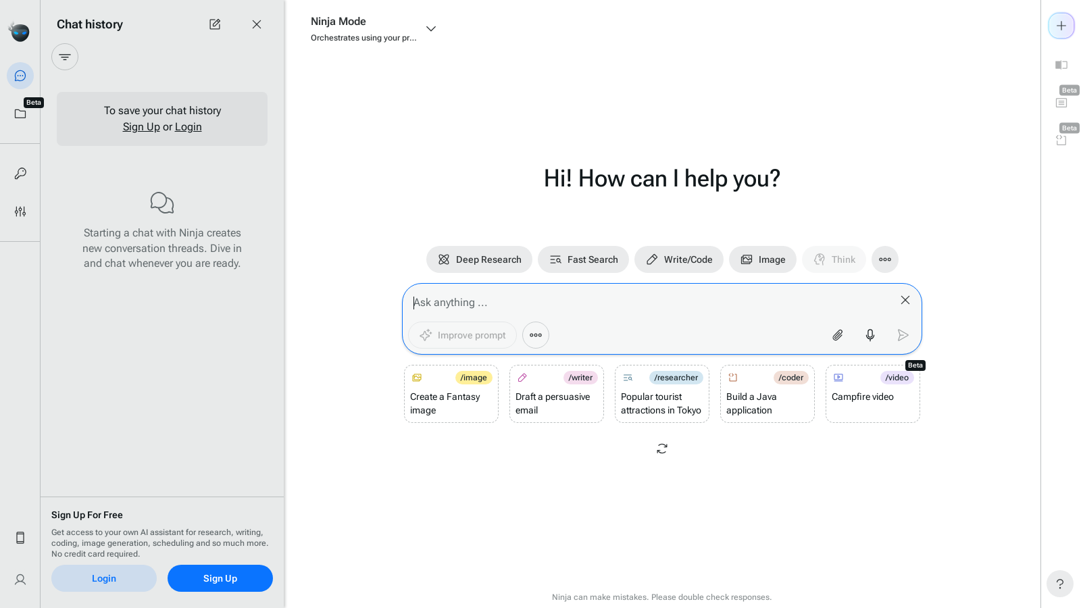Click the blue Sign Up button
The height and width of the screenshot is (608, 1081).
point(220,578)
